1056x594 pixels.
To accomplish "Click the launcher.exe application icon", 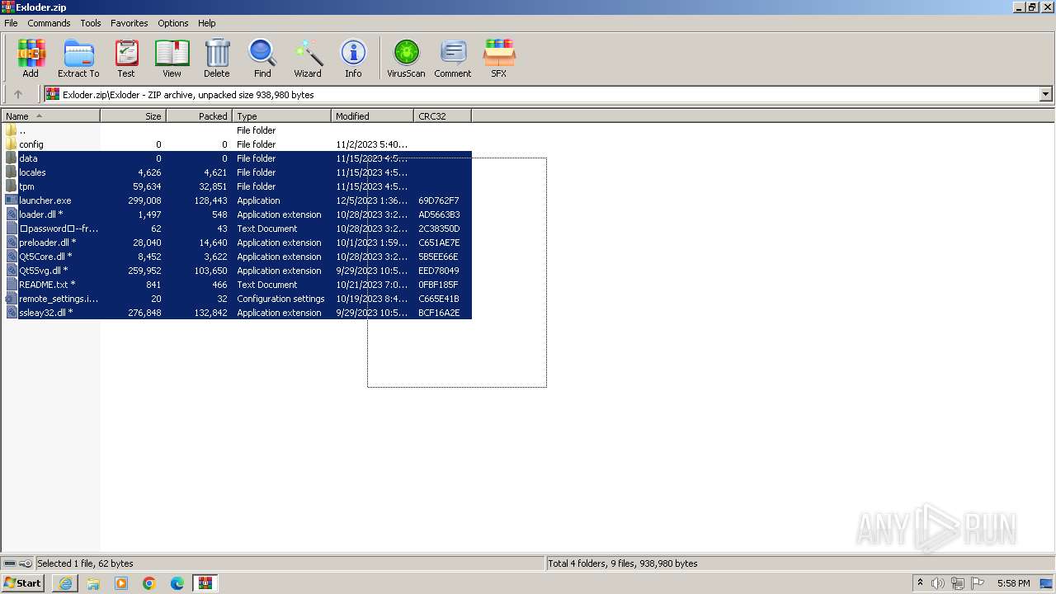I will pos(11,200).
